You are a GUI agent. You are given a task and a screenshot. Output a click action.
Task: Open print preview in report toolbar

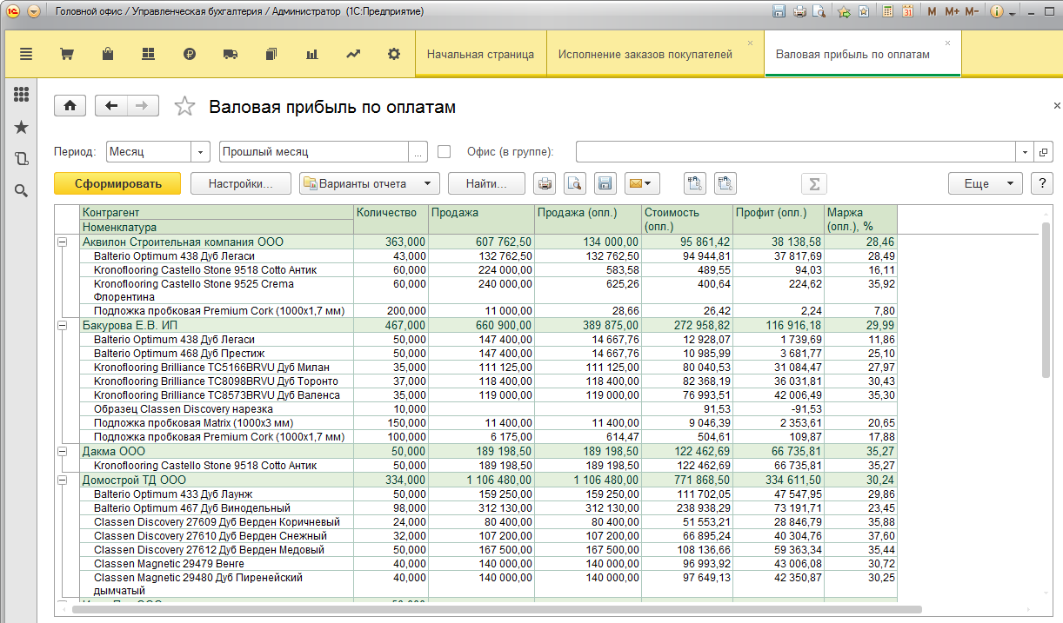tap(574, 183)
